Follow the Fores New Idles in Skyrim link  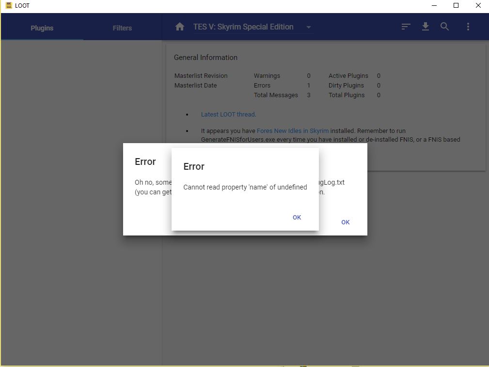[293, 131]
